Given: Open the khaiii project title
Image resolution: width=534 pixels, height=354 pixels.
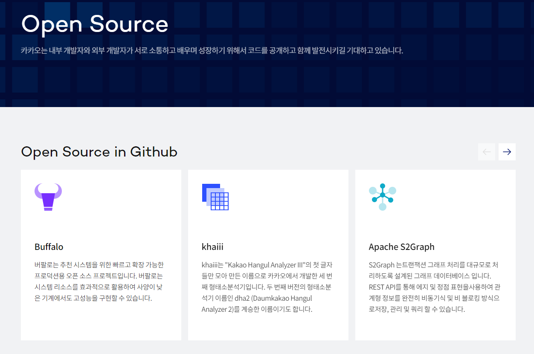Looking at the screenshot, I should tap(212, 247).
